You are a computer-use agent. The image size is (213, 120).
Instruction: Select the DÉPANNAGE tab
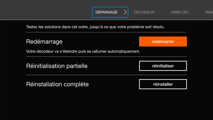click(107, 12)
